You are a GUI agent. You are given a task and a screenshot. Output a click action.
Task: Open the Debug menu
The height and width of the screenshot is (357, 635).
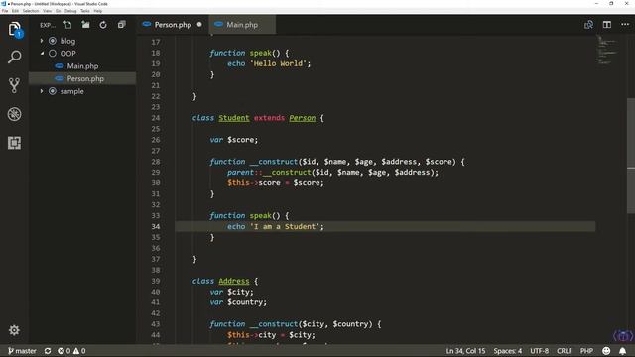[x=70, y=11]
